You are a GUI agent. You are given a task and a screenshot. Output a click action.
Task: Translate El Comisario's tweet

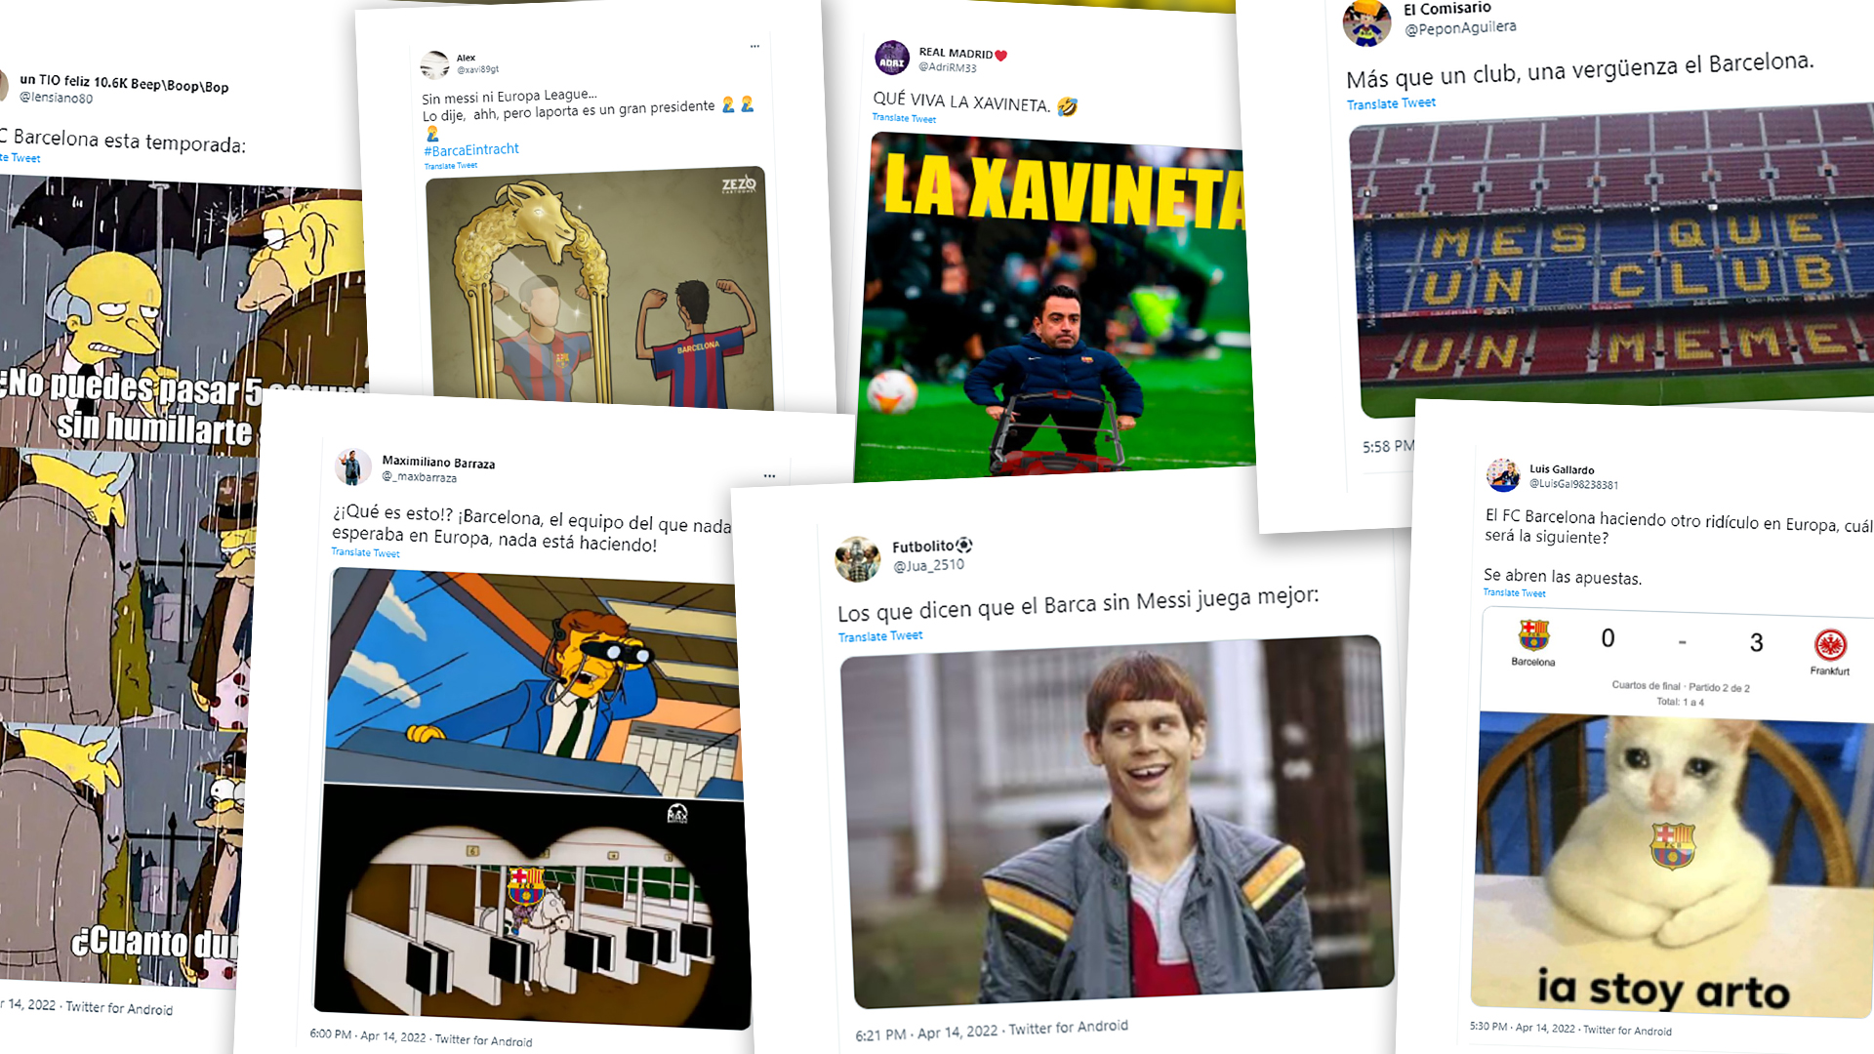1391,103
